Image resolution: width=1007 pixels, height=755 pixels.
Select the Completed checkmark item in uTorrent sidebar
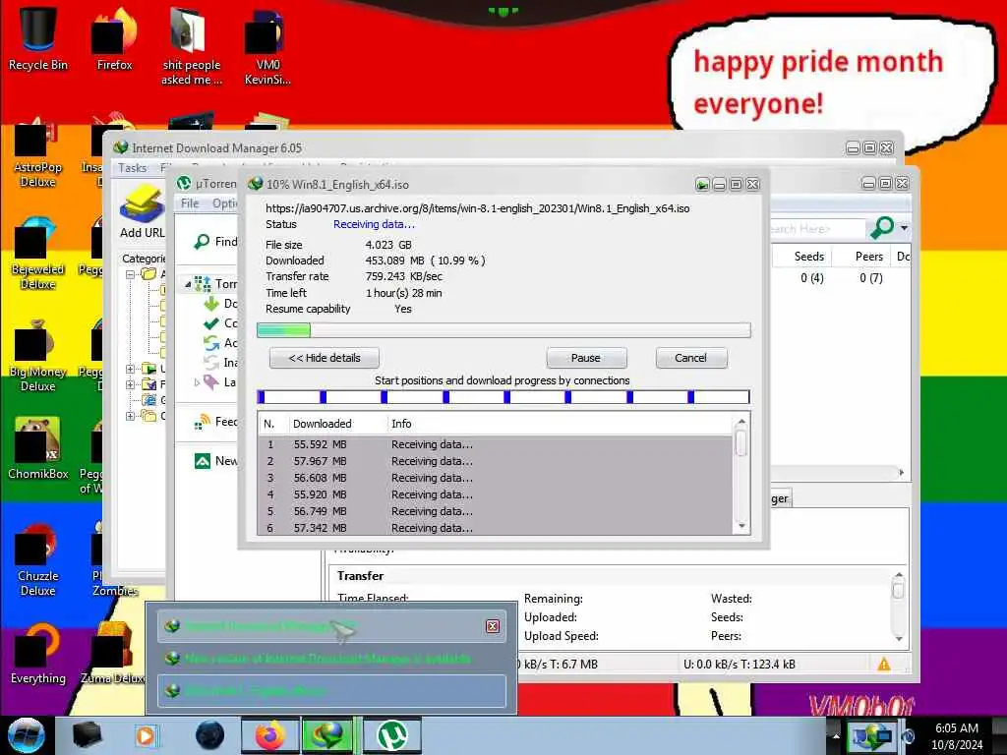pos(211,322)
